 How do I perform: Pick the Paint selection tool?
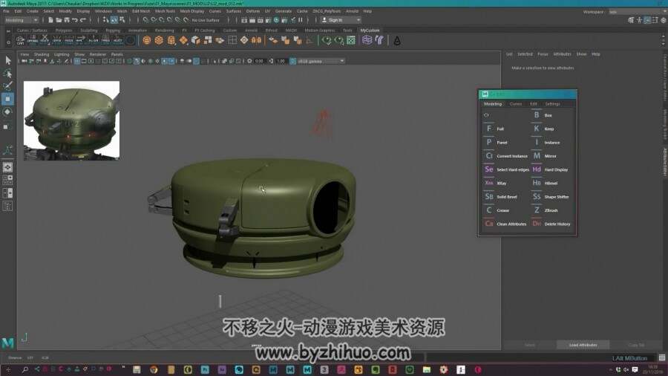click(x=7, y=85)
